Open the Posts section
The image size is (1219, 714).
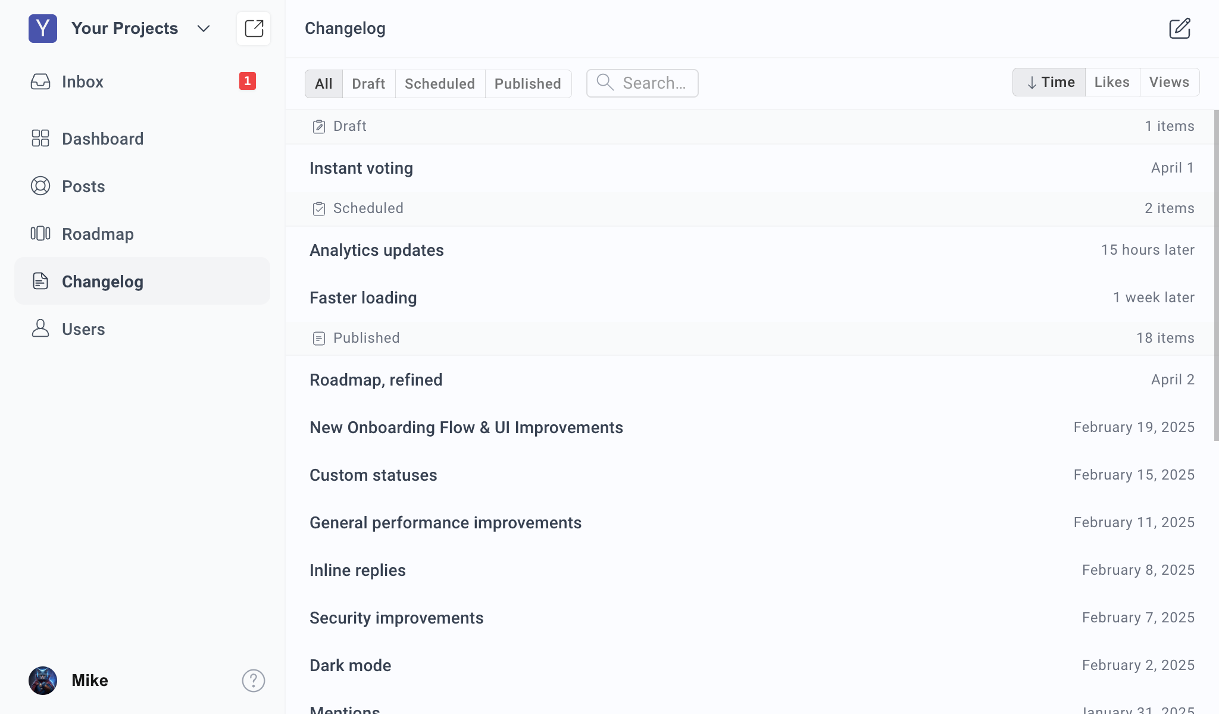[x=83, y=186]
